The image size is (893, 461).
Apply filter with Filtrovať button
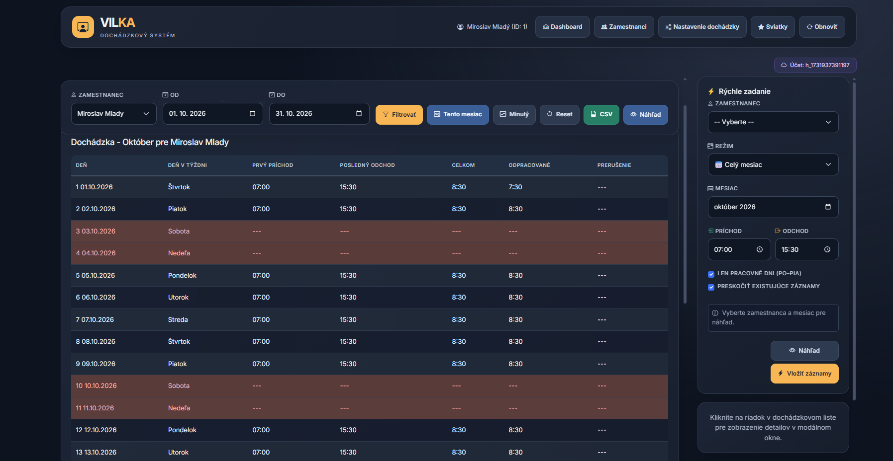(399, 115)
